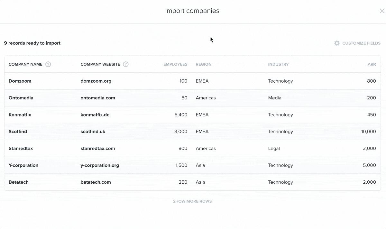This screenshot has width=386, height=229.
Task: Open the Company Name help icon
Action: pyautogui.click(x=48, y=64)
